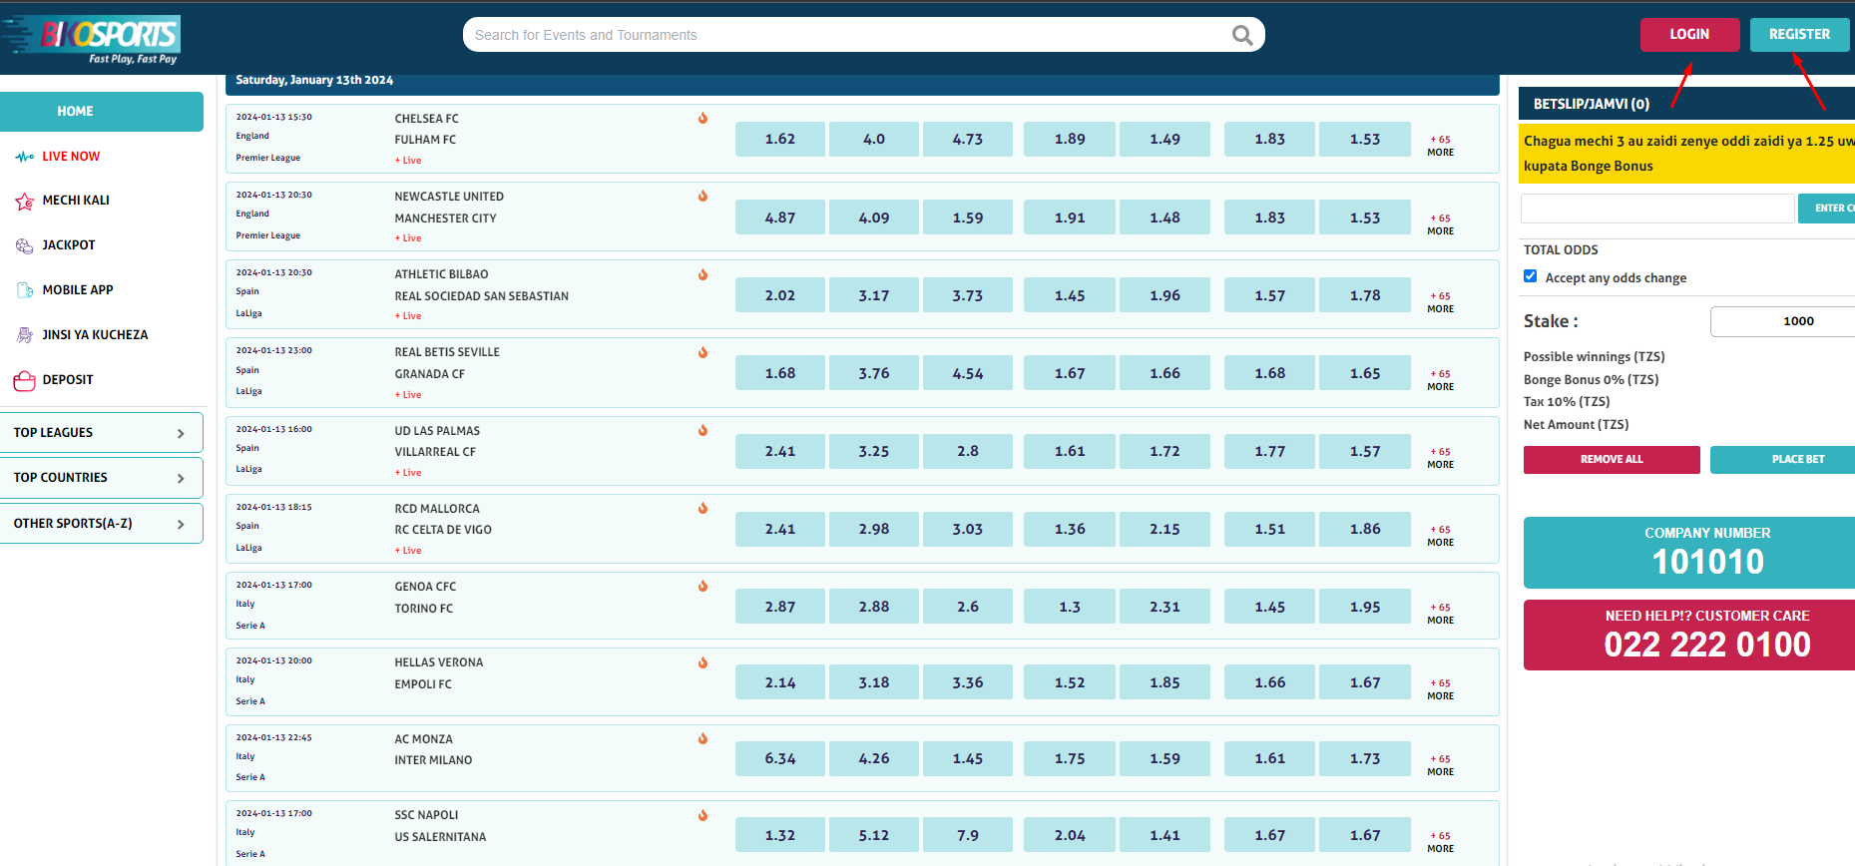Click flame icon for UD Las Palmas match
This screenshot has width=1855, height=866.
coord(702,430)
